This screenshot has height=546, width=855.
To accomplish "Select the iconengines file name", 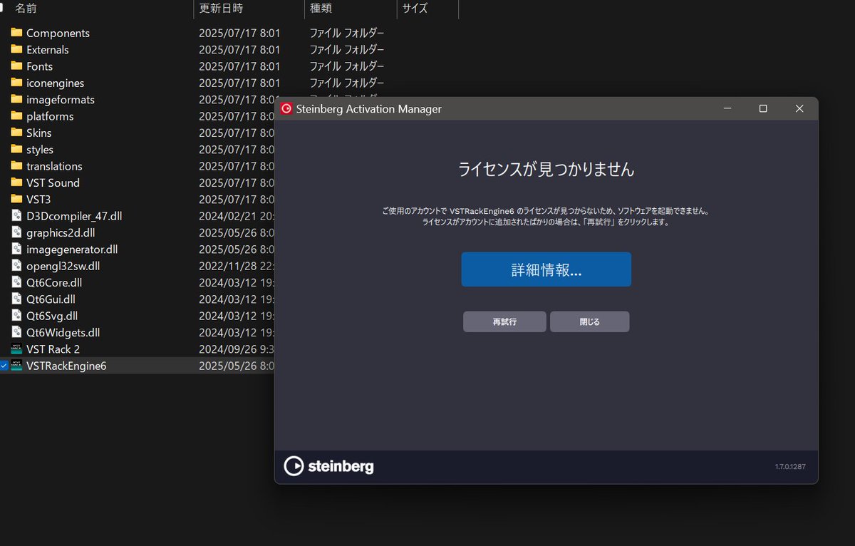I will click(x=55, y=83).
